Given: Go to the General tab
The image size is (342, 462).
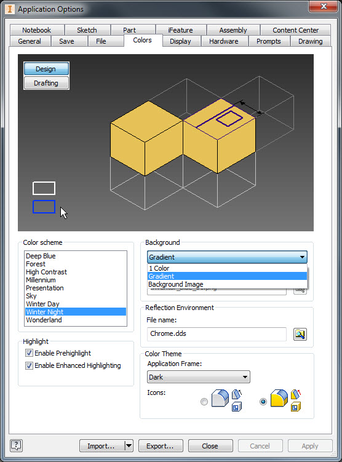Looking at the screenshot, I should [30, 41].
